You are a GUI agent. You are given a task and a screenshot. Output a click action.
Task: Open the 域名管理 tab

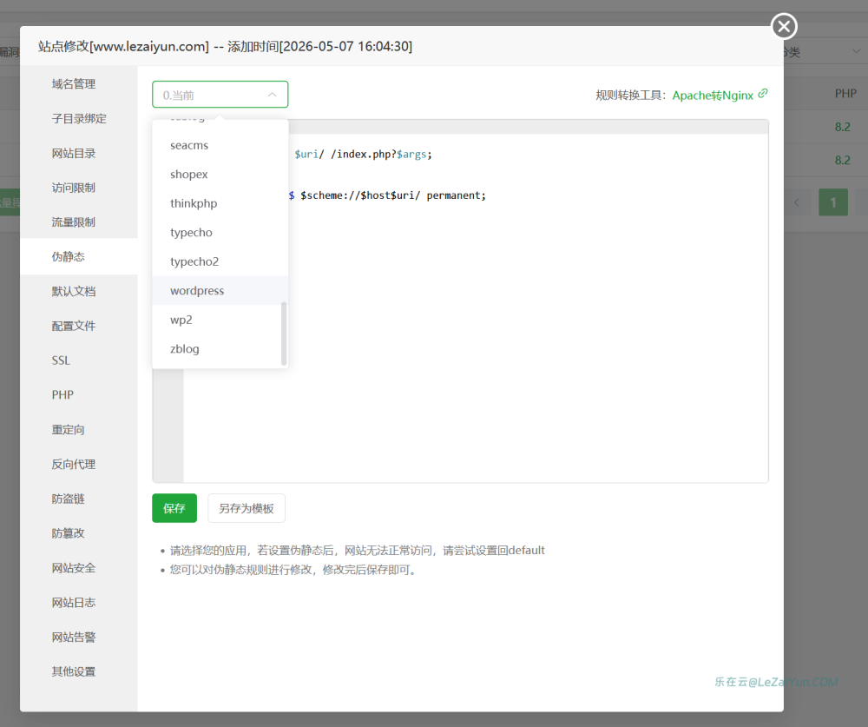pos(79,84)
